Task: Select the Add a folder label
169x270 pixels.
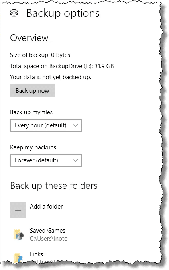Action: click(46, 207)
